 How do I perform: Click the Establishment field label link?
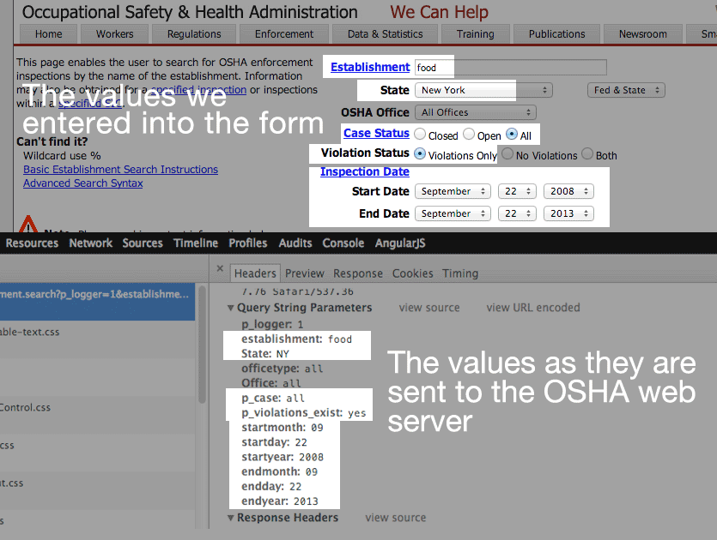[370, 67]
